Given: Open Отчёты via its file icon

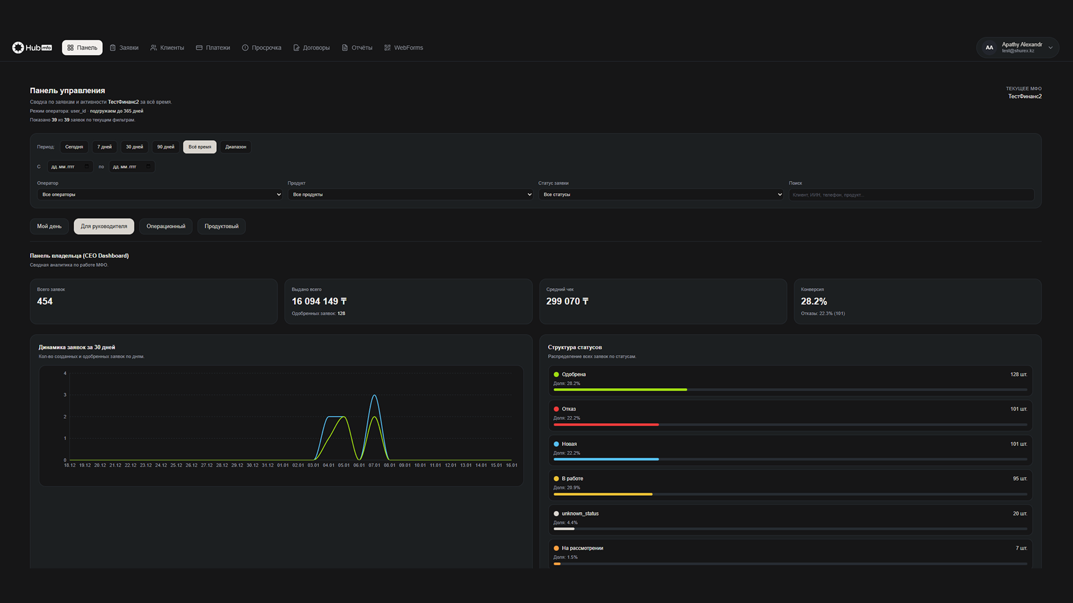Looking at the screenshot, I should [345, 48].
